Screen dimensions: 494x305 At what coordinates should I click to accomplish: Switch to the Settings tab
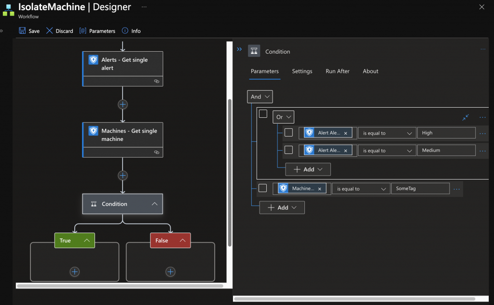point(302,71)
